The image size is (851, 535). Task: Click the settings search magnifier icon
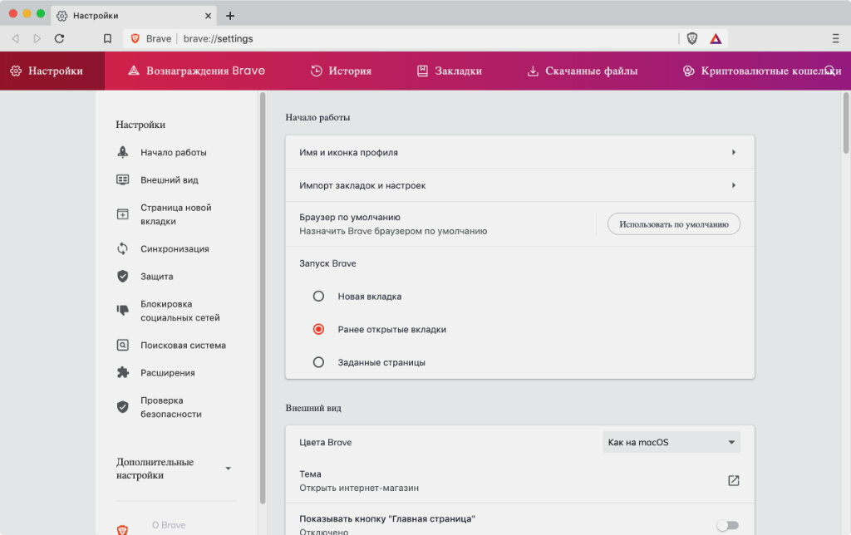[830, 71]
